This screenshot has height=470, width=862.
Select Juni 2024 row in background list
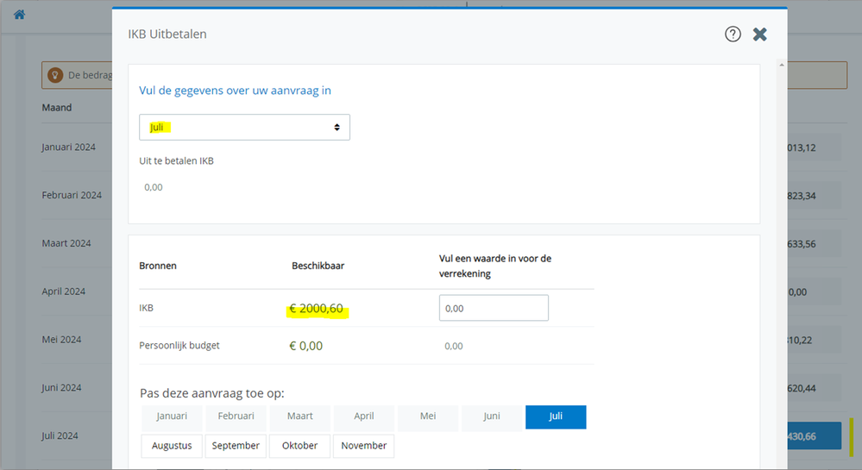coord(61,387)
